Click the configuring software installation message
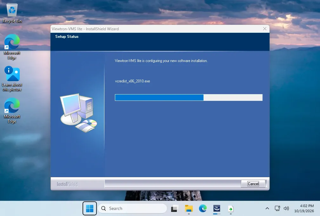Viewport: 320px width, 216px height. coord(161,61)
